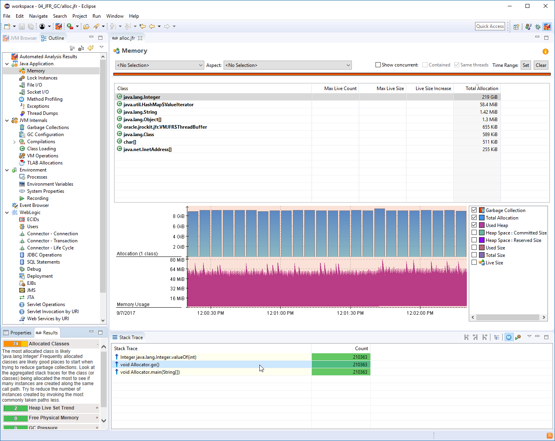Image resolution: width=555 pixels, height=441 pixels.
Task: Uncheck Used Heap in chart legend
Action: (x=474, y=225)
